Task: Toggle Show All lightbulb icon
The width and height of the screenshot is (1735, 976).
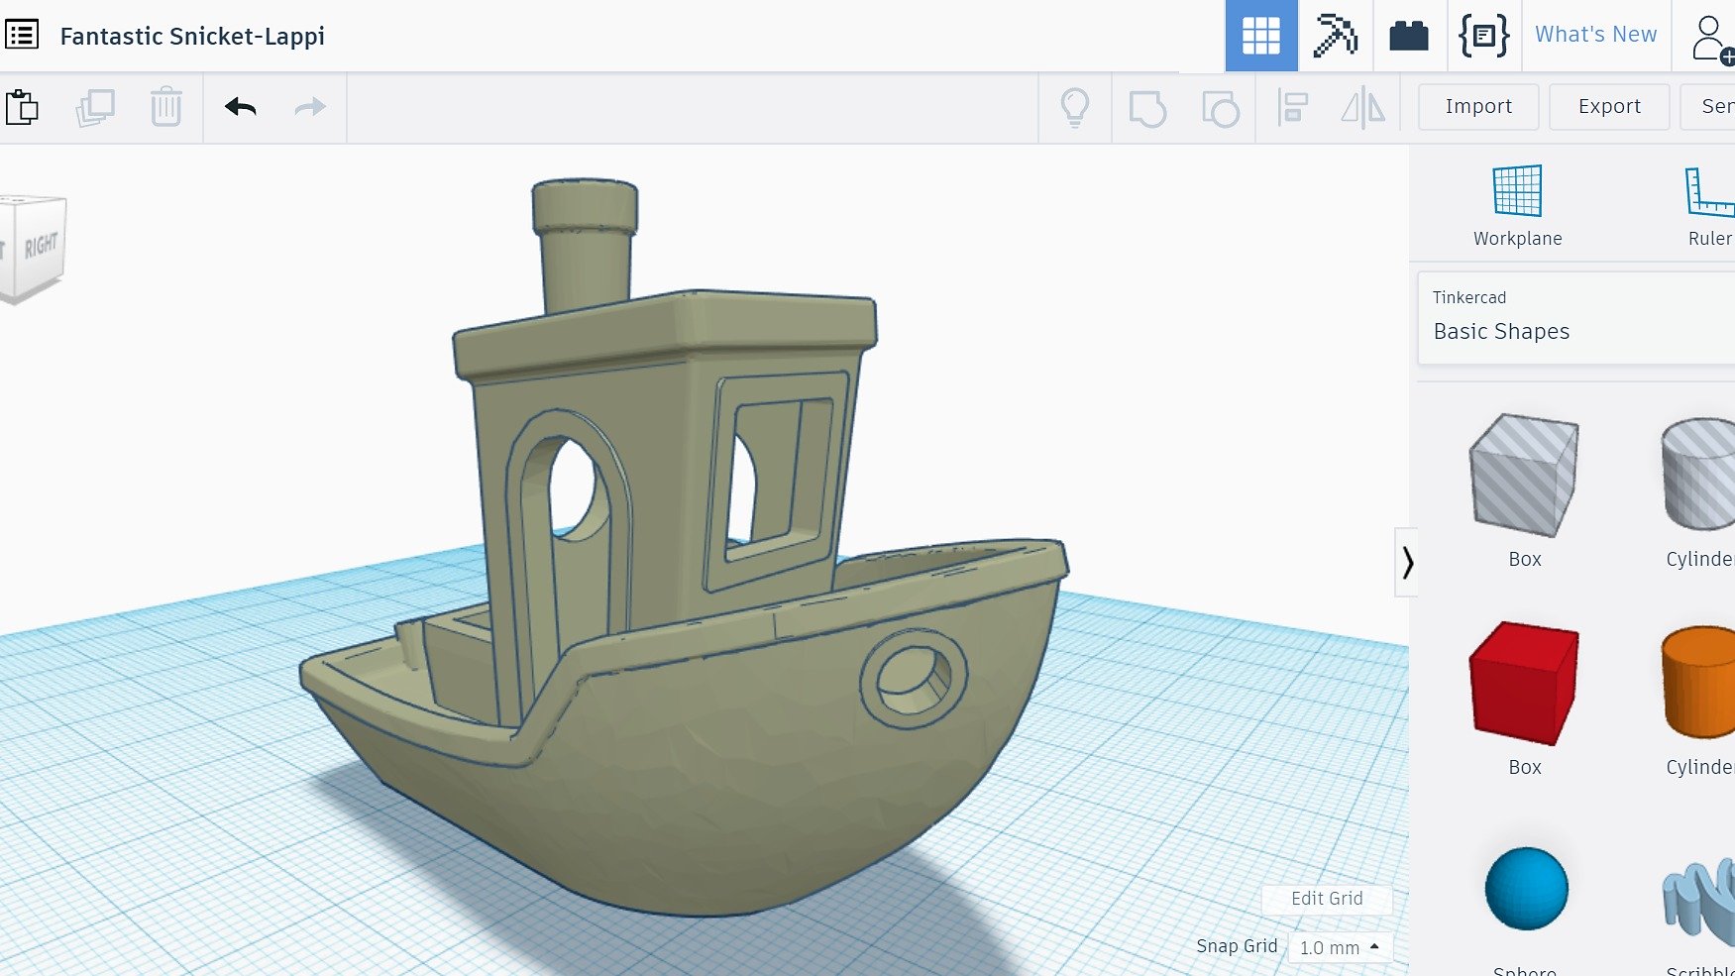Action: pyautogui.click(x=1075, y=107)
